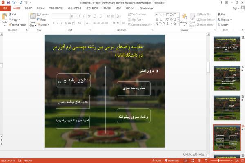
Task: Toggle Numbering list
Action: point(102,16)
